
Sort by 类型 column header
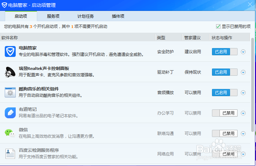point(169,38)
